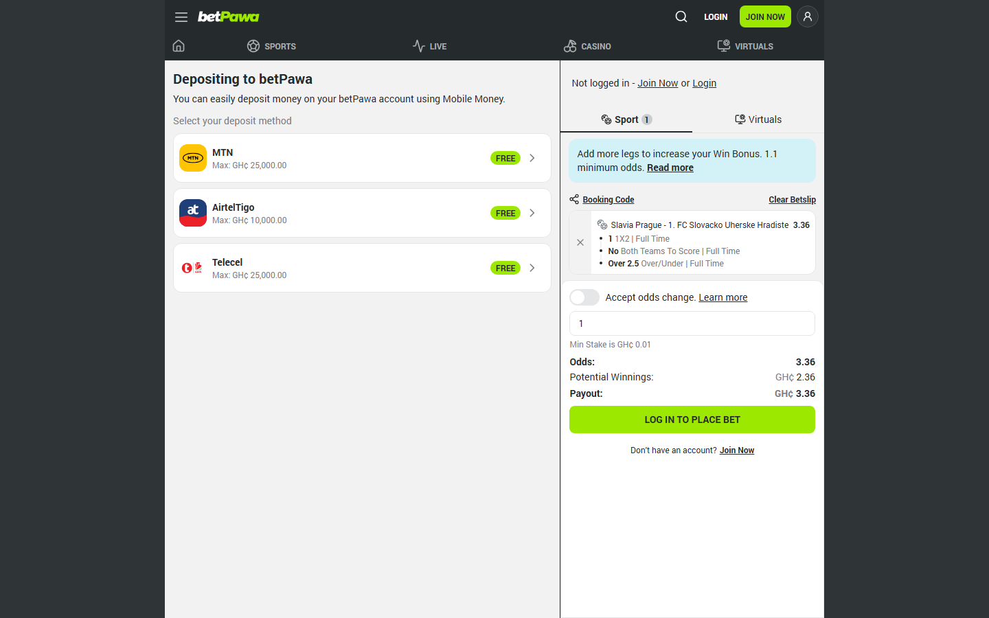The width and height of the screenshot is (989, 618).
Task: Click Join Now link beside Not logged in
Action: (658, 83)
